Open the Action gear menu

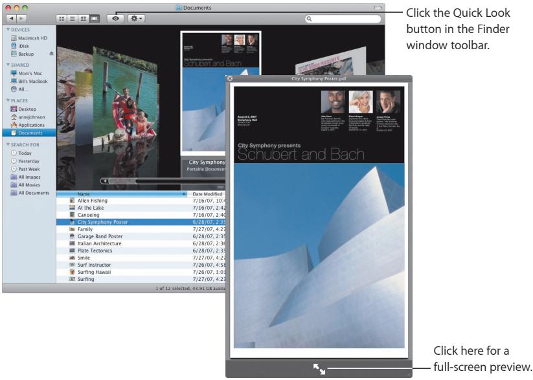pos(137,18)
